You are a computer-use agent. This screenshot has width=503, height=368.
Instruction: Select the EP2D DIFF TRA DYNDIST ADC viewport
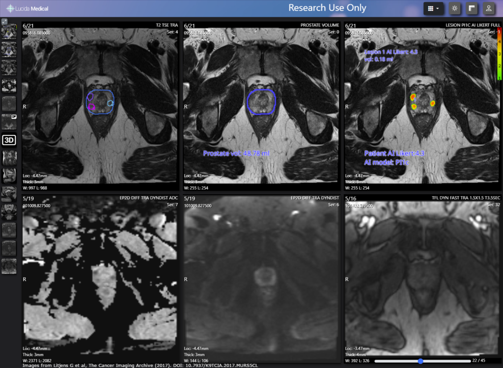coord(101,275)
